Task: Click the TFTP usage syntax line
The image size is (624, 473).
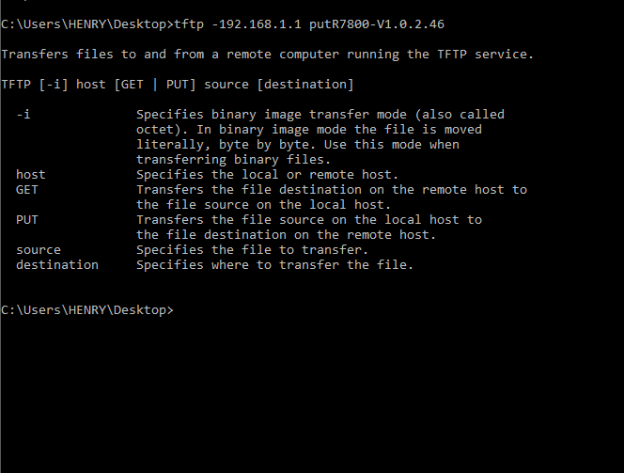Action: tap(178, 84)
